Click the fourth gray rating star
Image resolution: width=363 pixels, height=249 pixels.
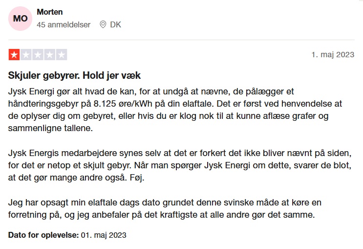50,55
